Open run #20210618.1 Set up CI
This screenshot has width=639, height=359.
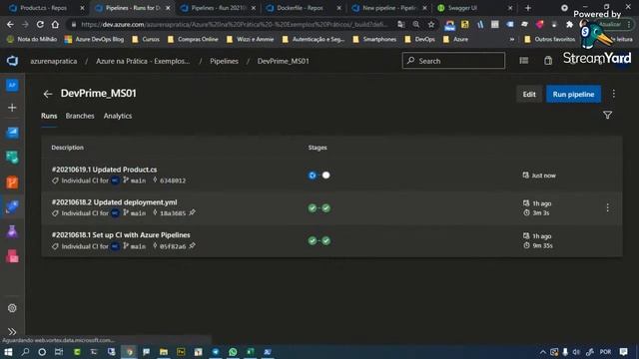point(121,235)
